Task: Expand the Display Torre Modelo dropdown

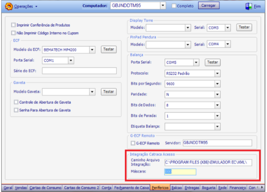Action: coord(188,28)
